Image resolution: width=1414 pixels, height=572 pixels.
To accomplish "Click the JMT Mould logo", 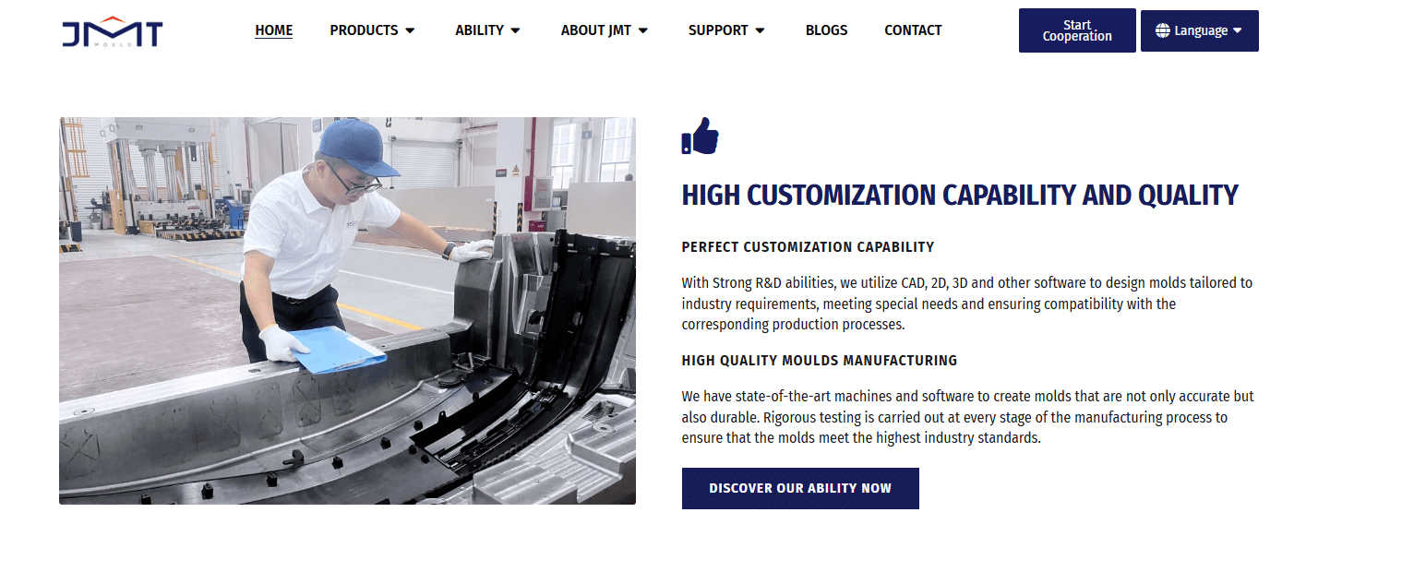I will [112, 30].
